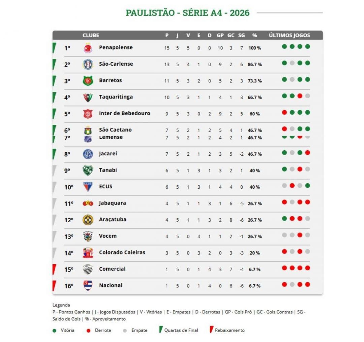Click Penapolense's most recent game dot
364x342 pixels.
point(307,47)
